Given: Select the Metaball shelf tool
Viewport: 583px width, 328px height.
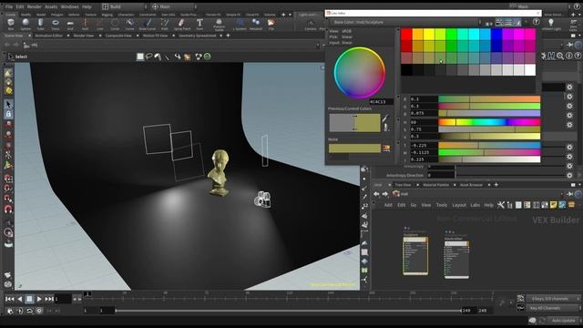Looking at the screenshot, I should tap(256, 25).
